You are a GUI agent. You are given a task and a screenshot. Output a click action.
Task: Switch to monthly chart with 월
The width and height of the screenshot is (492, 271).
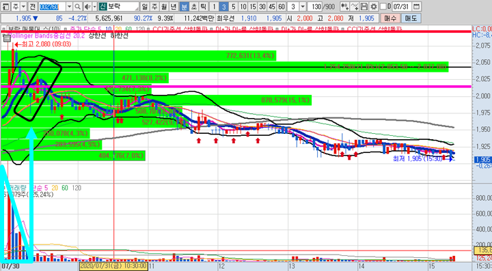pyautogui.click(x=164, y=6)
